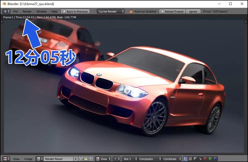Minimize the Blender window
This screenshot has width=248, height=162.
219,4
